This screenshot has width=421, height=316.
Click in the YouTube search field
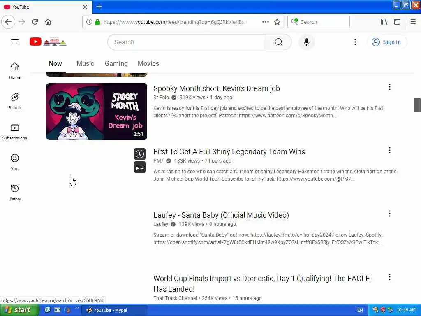point(187,42)
